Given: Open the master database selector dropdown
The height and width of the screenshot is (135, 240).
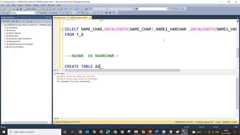Looking at the screenshot, I should tap(34, 13).
